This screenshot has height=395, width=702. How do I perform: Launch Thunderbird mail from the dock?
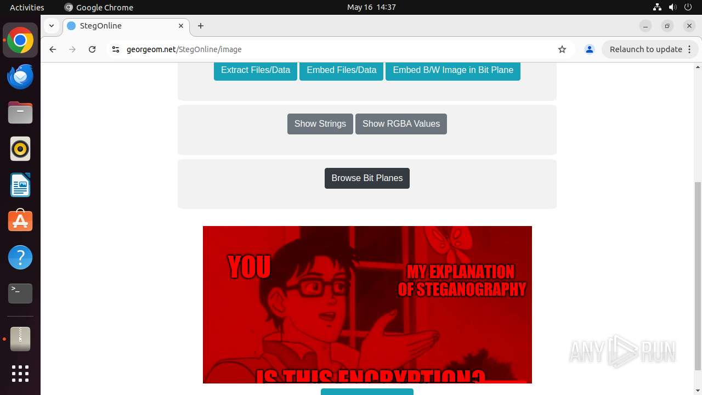[20, 77]
